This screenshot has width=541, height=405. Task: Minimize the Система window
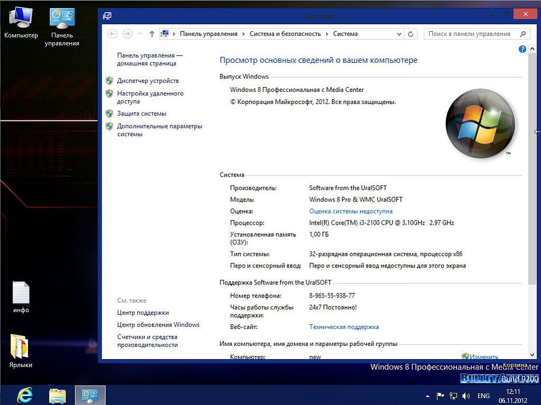(x=493, y=14)
